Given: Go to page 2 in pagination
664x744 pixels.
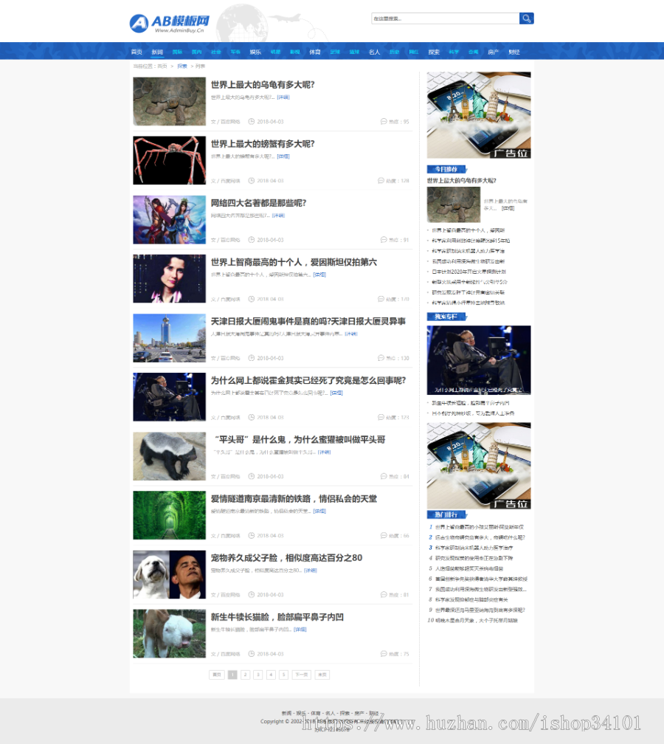Looking at the screenshot, I should point(245,675).
